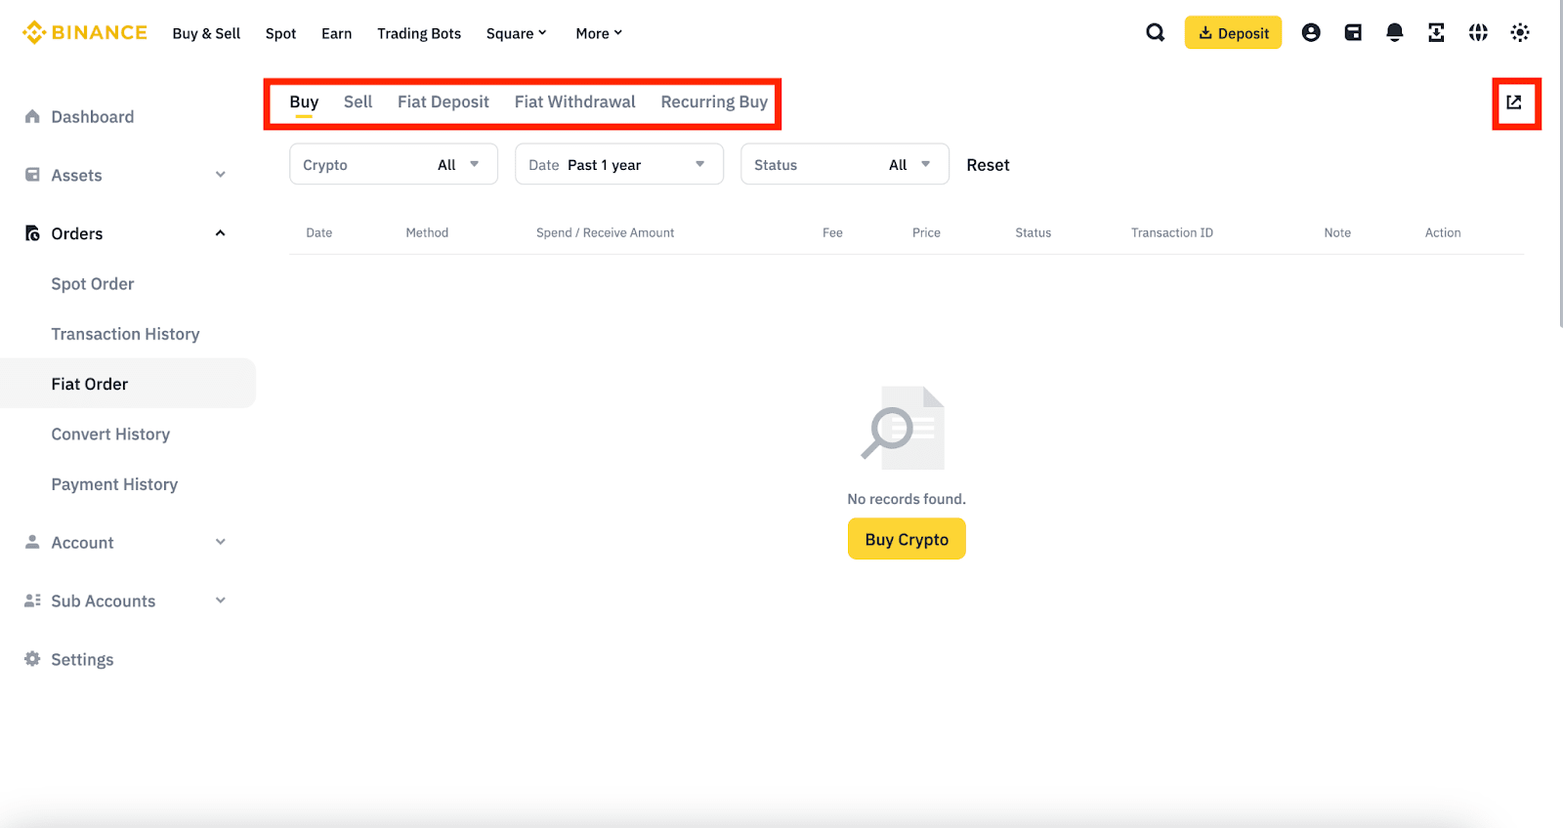The width and height of the screenshot is (1563, 828).
Task: Open the Square menu dropdown
Action: tap(517, 33)
